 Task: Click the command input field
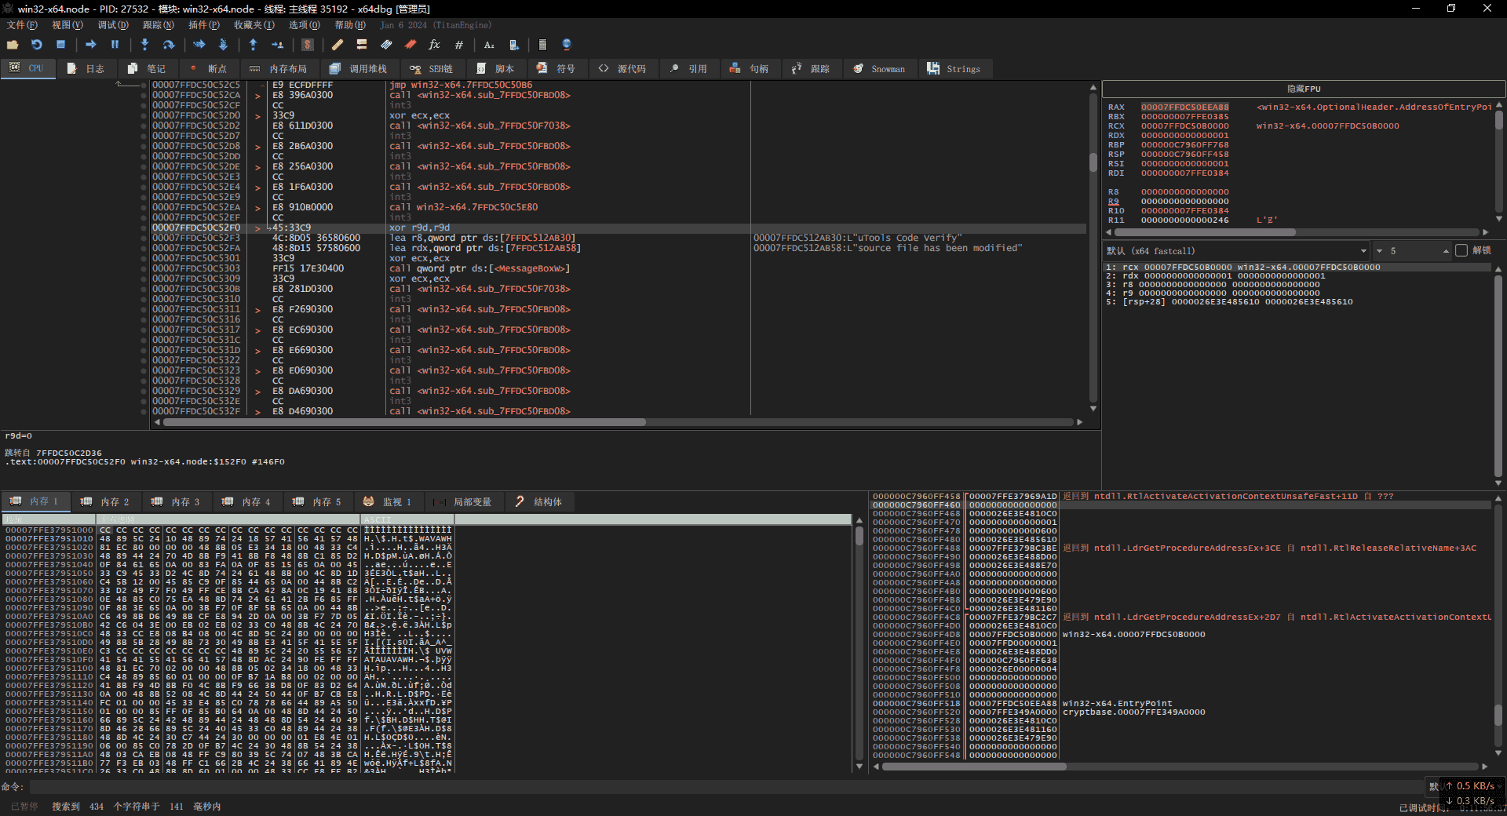[726, 787]
